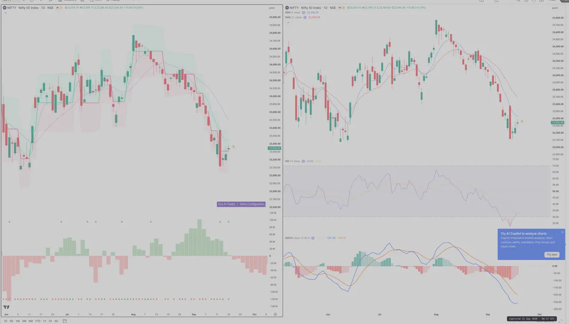Image resolution: width=569 pixels, height=324 pixels.
Task: Click the 100 M level on delta axis
Action: click(273, 220)
